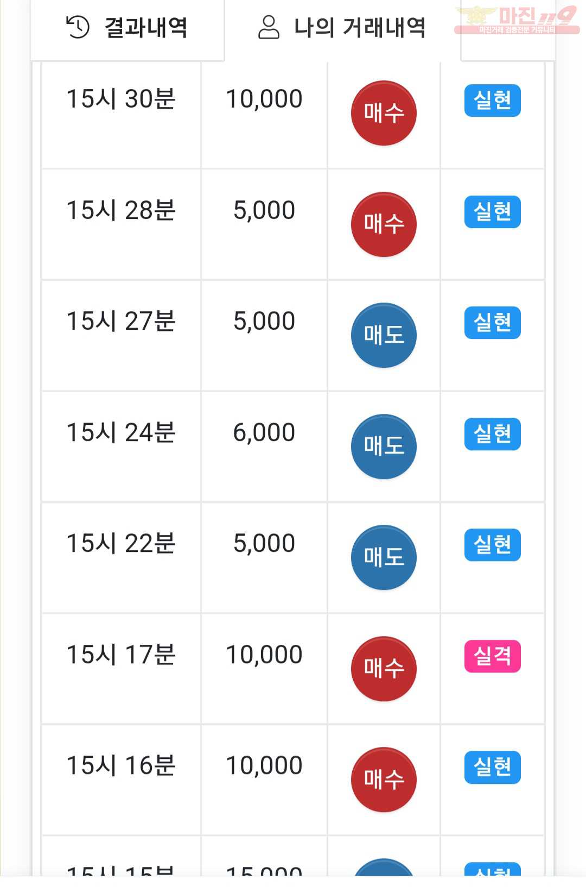Screen dimensions: 586x892
Task: Click 실현 badge for 15시 24분
Action: (x=493, y=434)
